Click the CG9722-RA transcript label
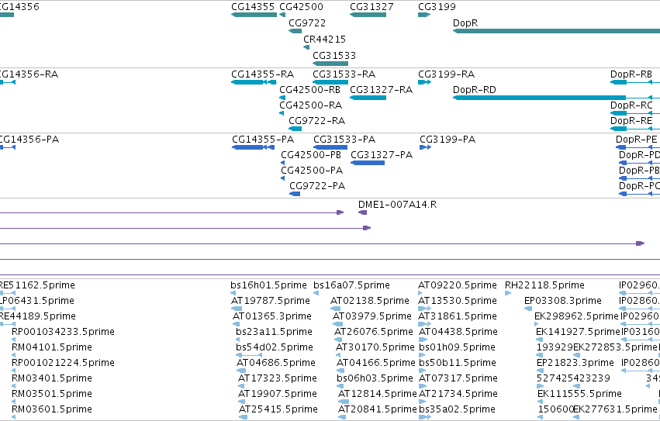This screenshot has height=421, width=660. pyautogui.click(x=317, y=121)
